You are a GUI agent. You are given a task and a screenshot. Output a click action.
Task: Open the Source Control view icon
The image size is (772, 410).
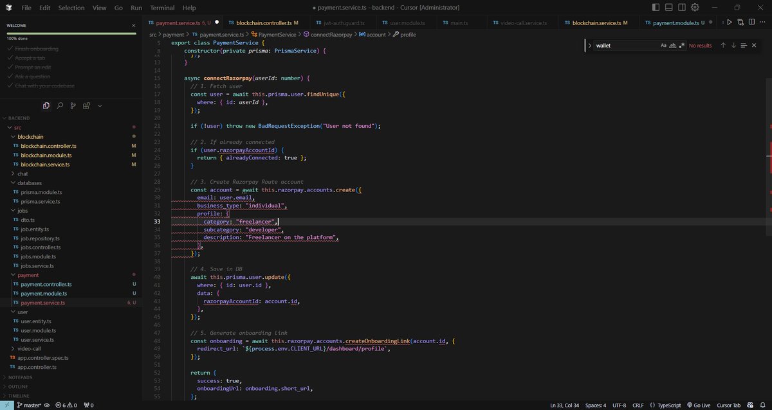(x=73, y=105)
